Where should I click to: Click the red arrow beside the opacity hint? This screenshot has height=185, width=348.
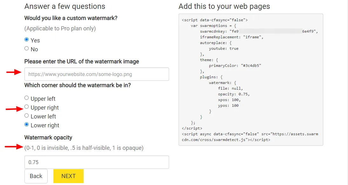click(x=13, y=147)
